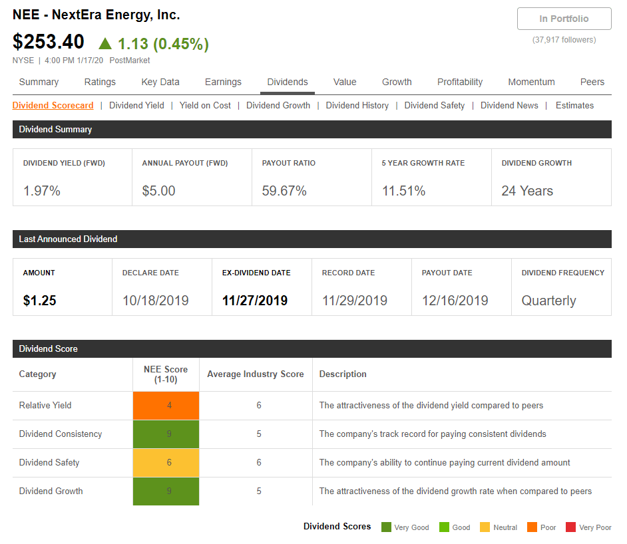This screenshot has width=627, height=544.
Task: Open the Dividend Yield sub-link
Action: [x=136, y=105]
